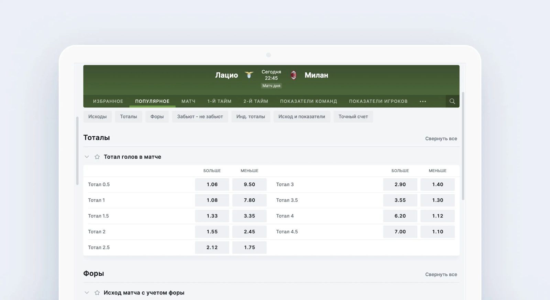Bet on Тотал 2.5 больше at 2.12

click(x=212, y=247)
